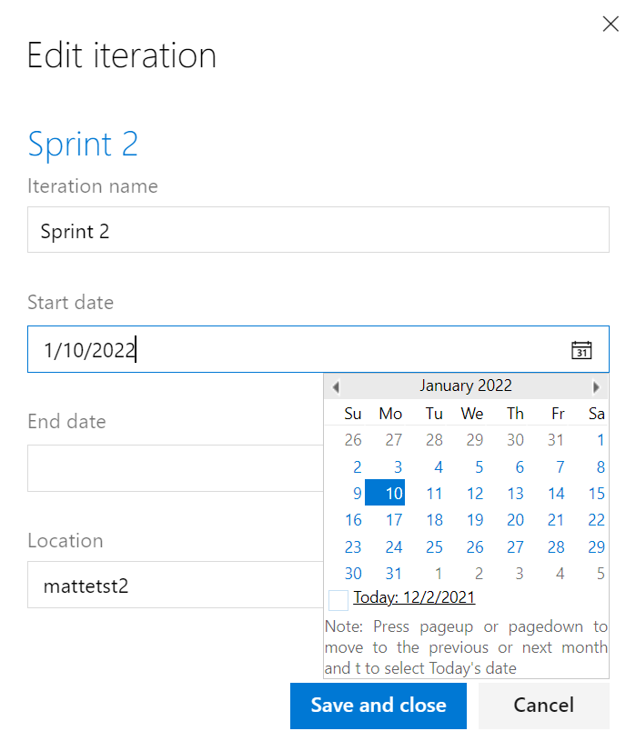Select January 10 highlighted date
This screenshot has width=626, height=751.
385,493
